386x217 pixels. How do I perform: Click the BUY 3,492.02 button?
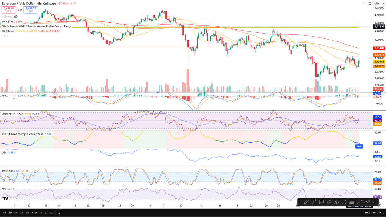(31, 10)
